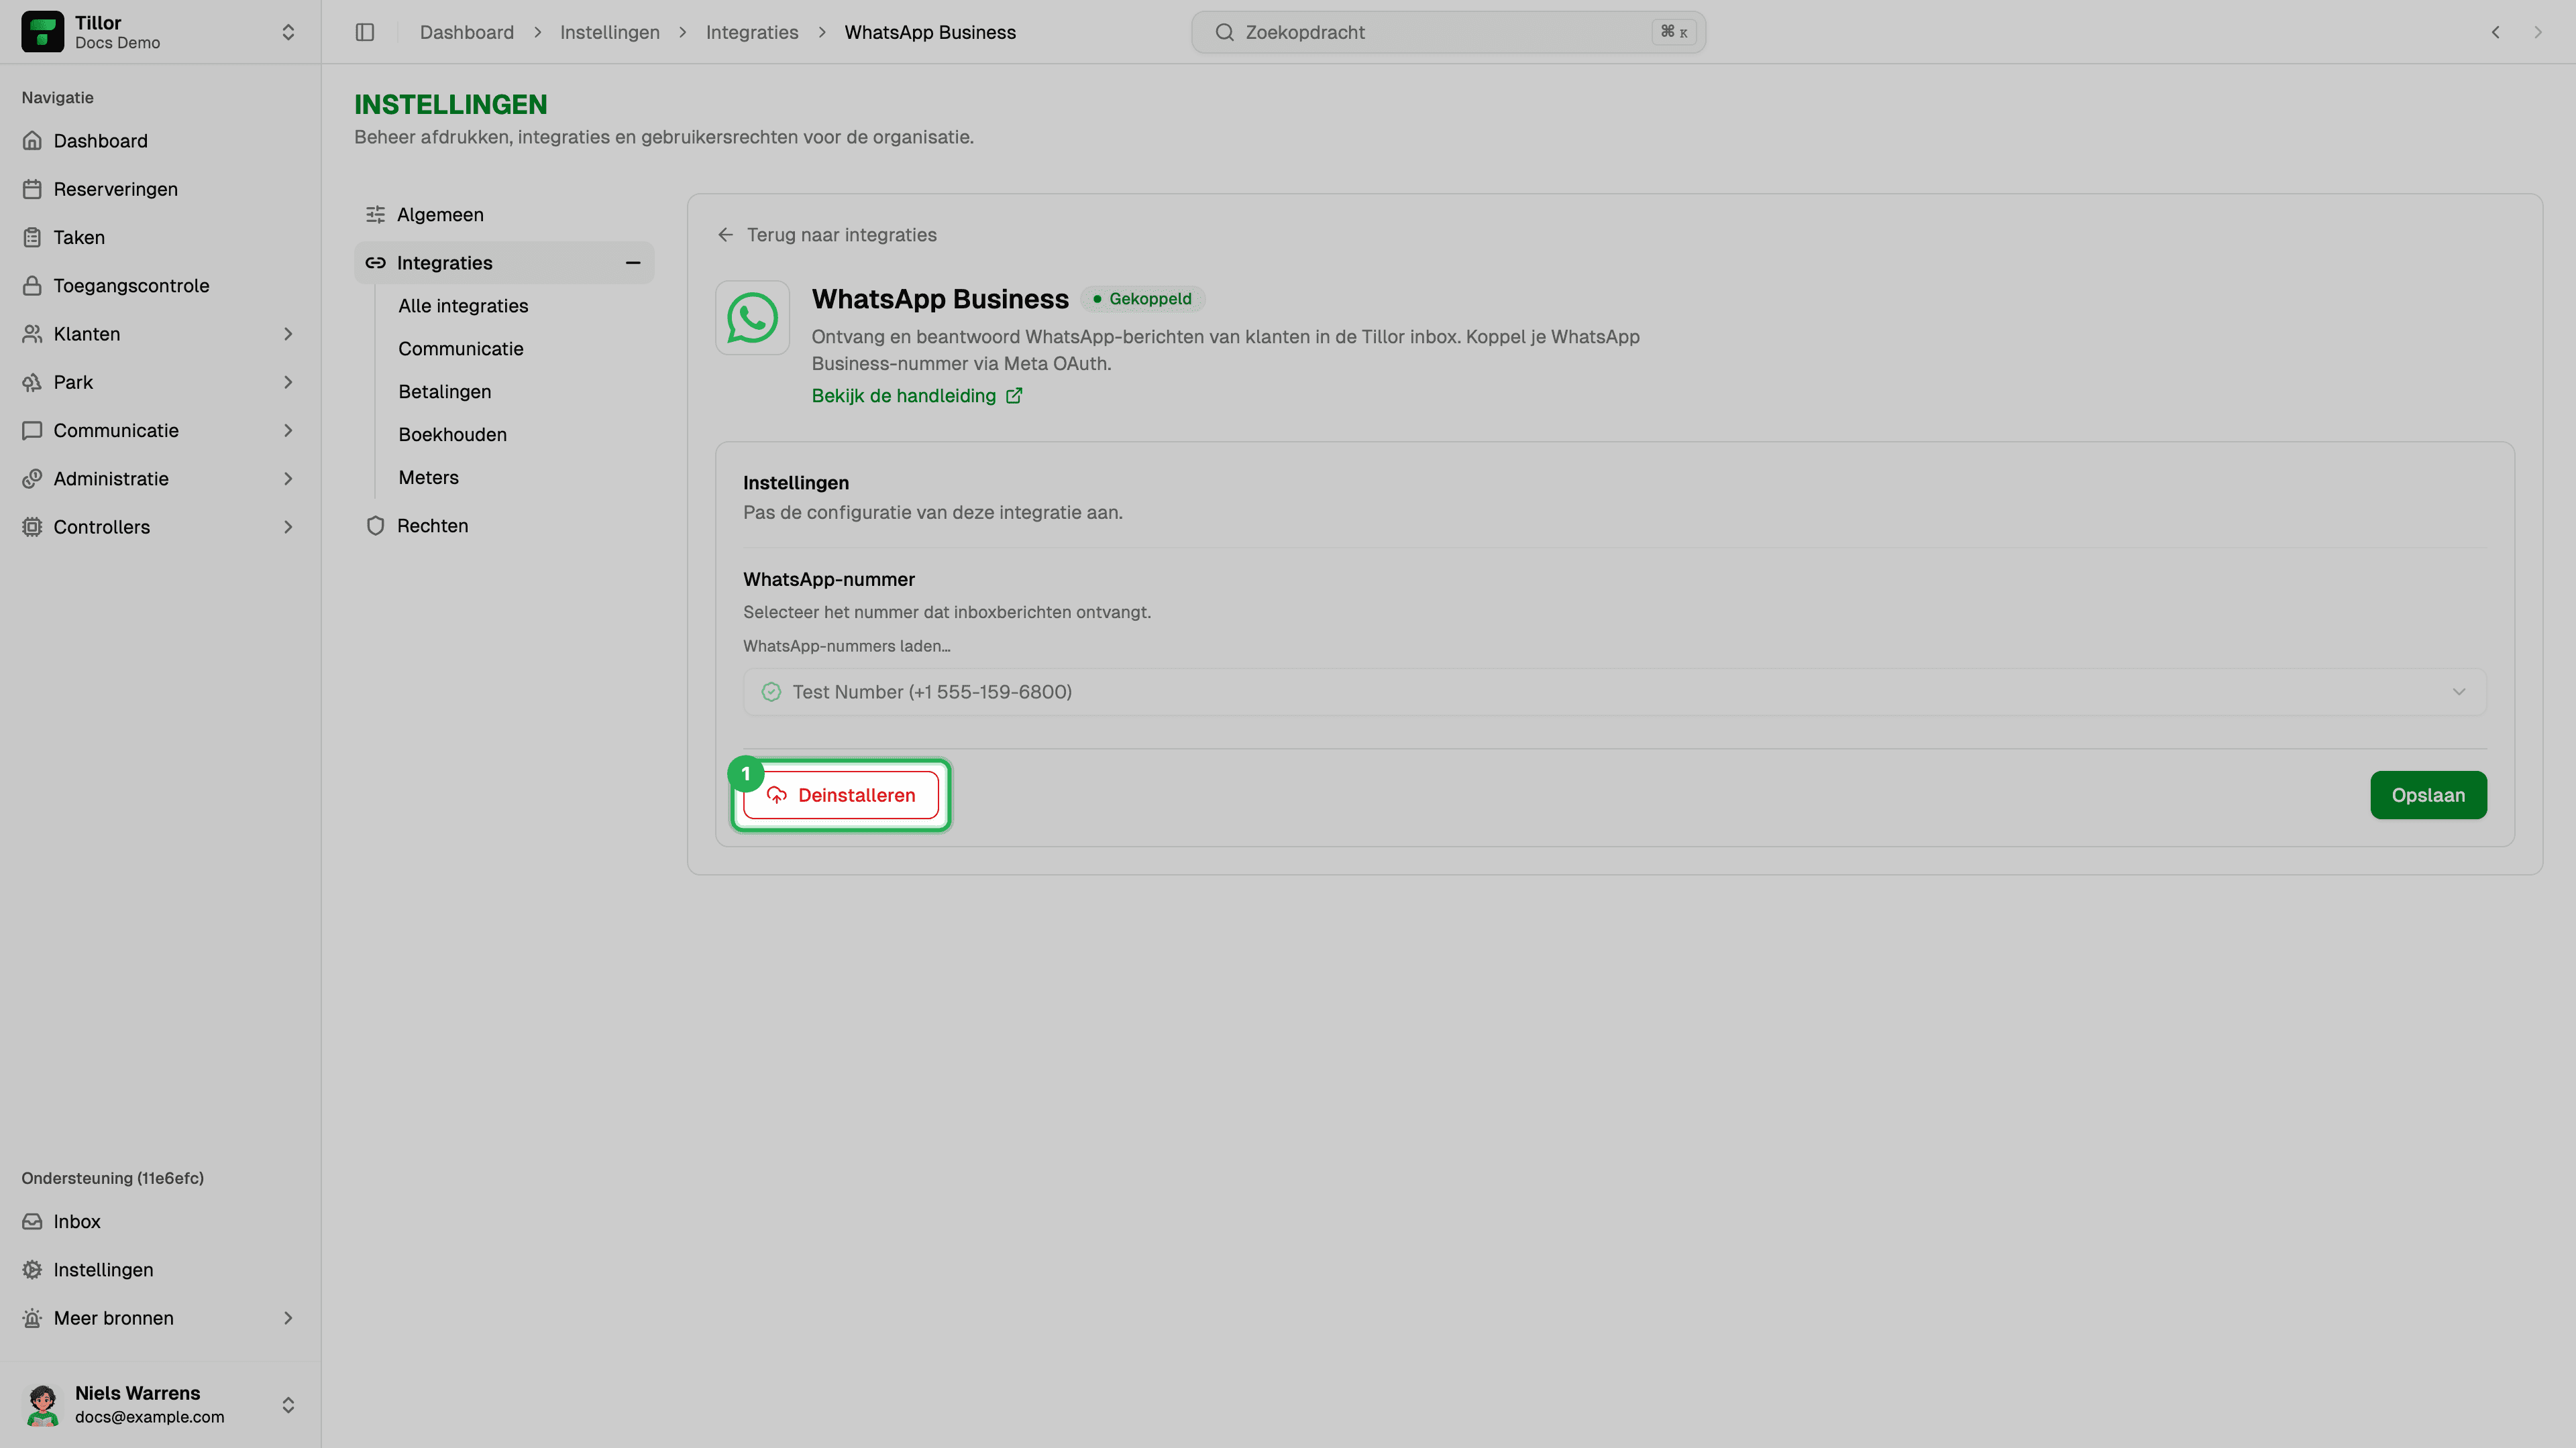Click the WhatsApp logo icon

[x=752, y=318]
